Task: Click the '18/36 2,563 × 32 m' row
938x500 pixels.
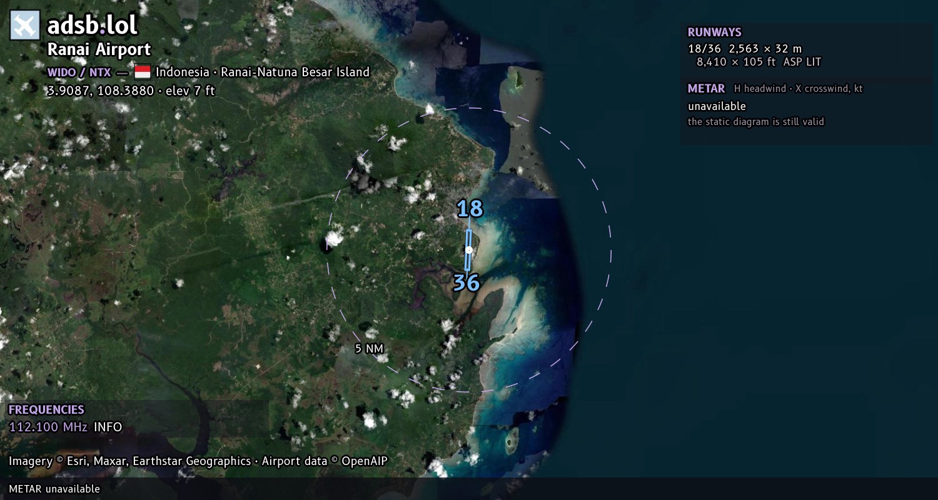Action: [745, 49]
